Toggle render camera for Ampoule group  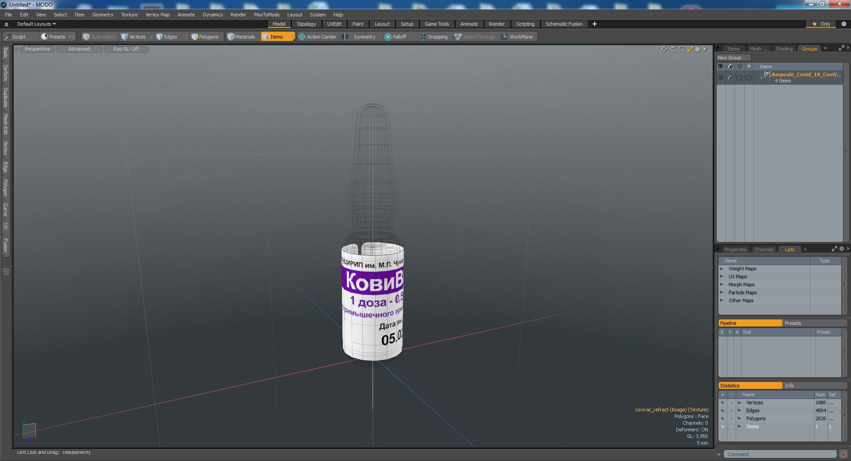(x=730, y=78)
